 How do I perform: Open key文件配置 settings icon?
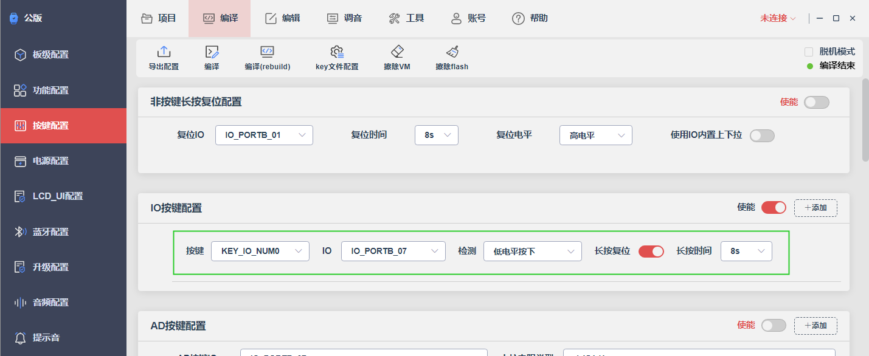point(337,52)
